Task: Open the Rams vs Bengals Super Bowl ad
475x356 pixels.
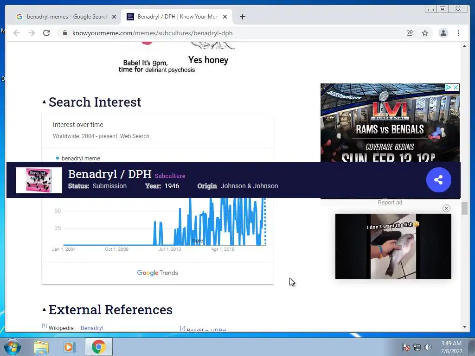Action: [390, 123]
